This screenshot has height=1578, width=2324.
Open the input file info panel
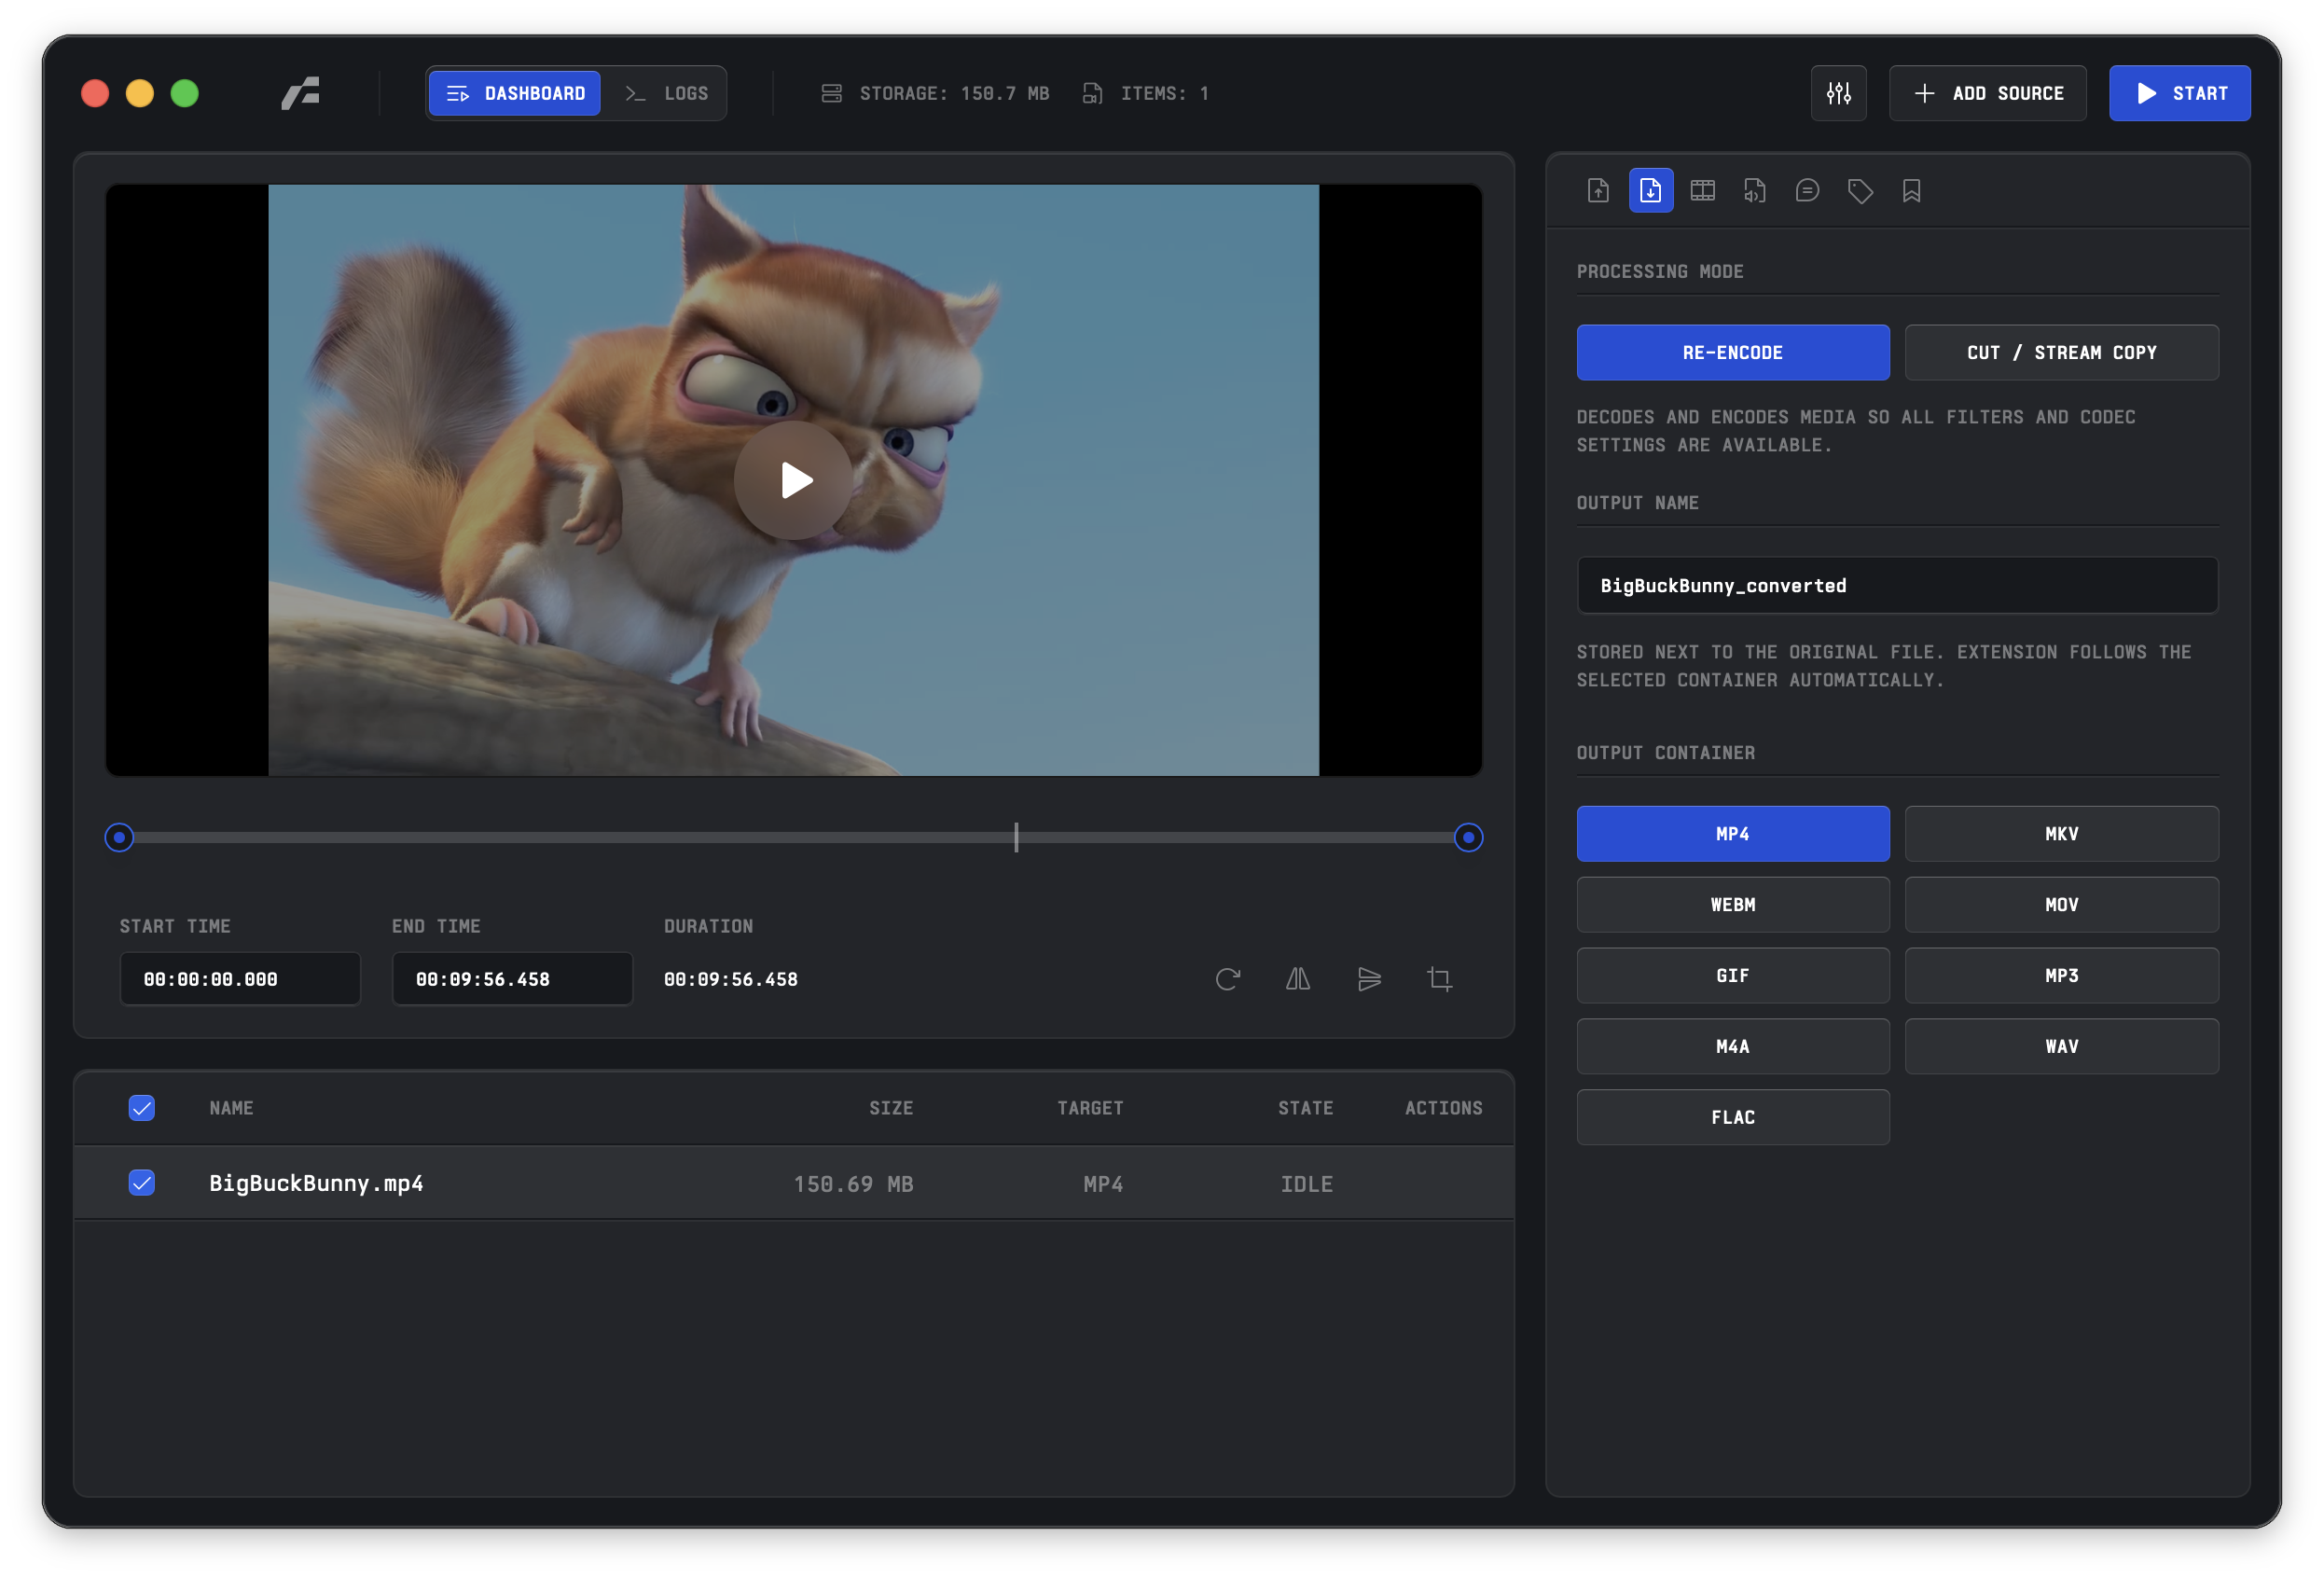pyautogui.click(x=1597, y=190)
